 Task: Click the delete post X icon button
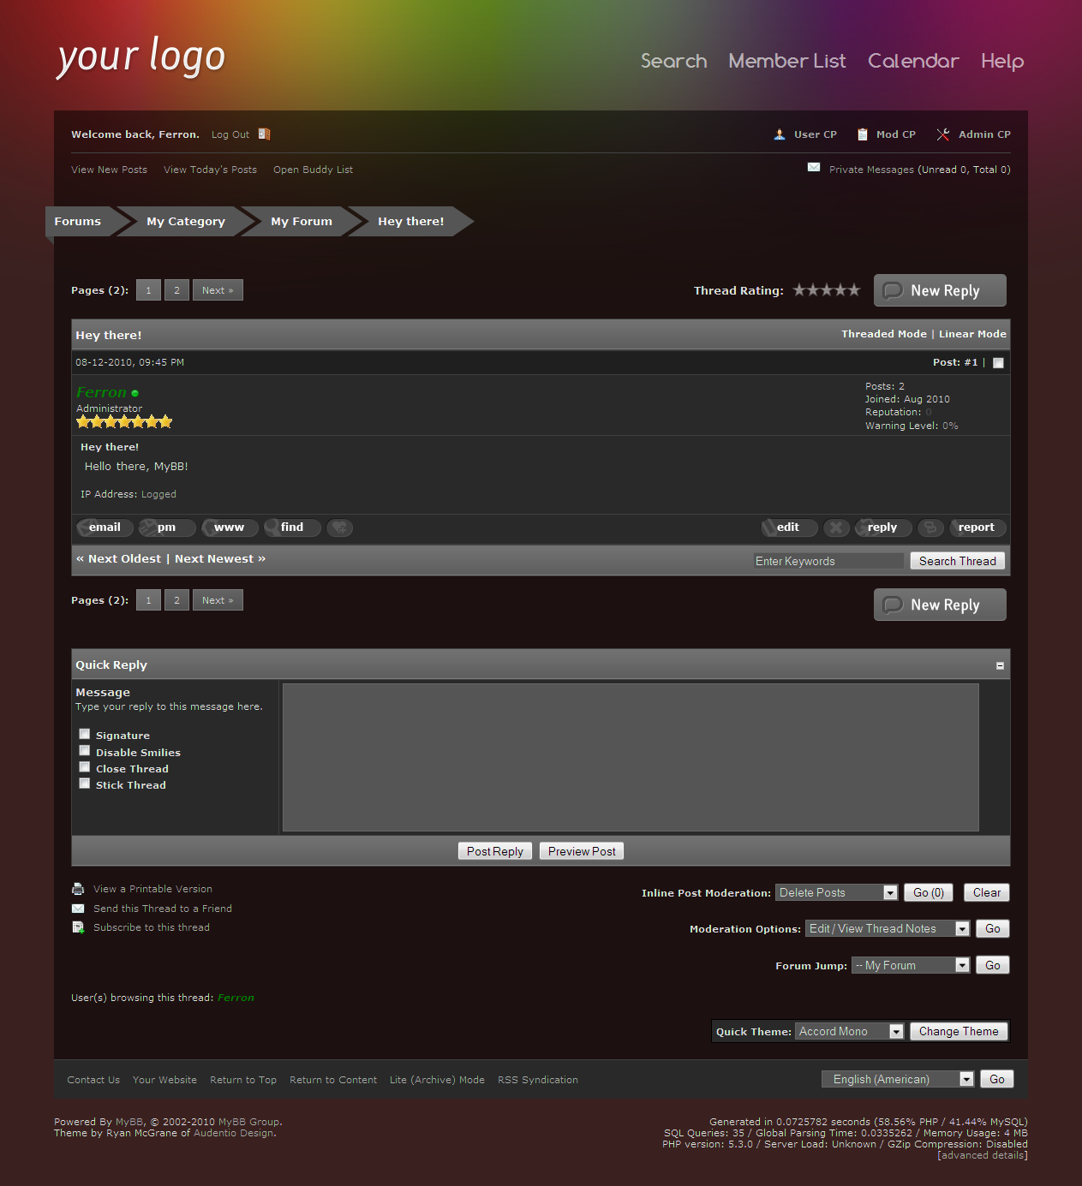point(836,527)
